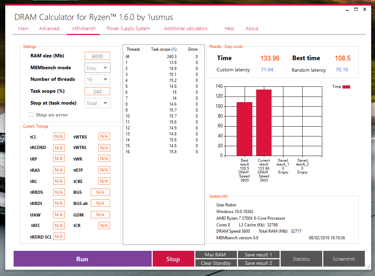375x276 pixels.
Task: Switch to the Advanced tab
Action: (49, 28)
